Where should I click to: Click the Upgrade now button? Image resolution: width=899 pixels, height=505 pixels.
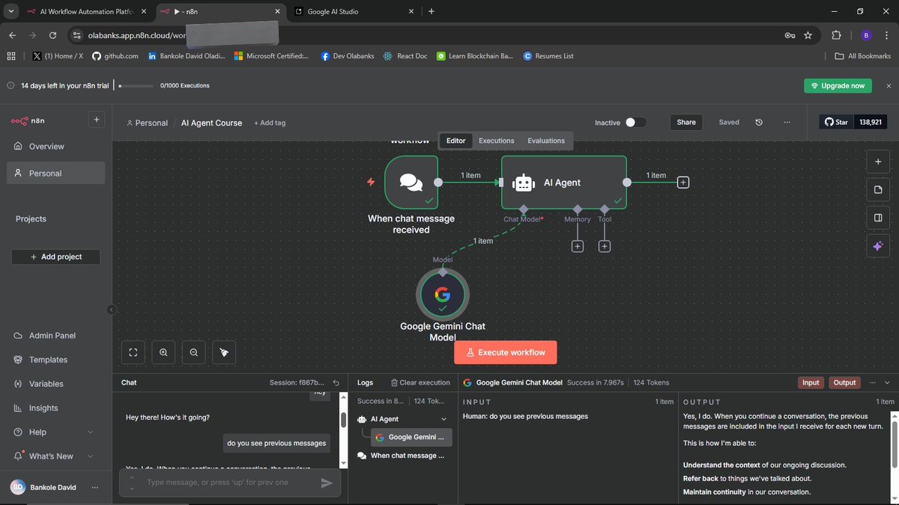coord(838,86)
